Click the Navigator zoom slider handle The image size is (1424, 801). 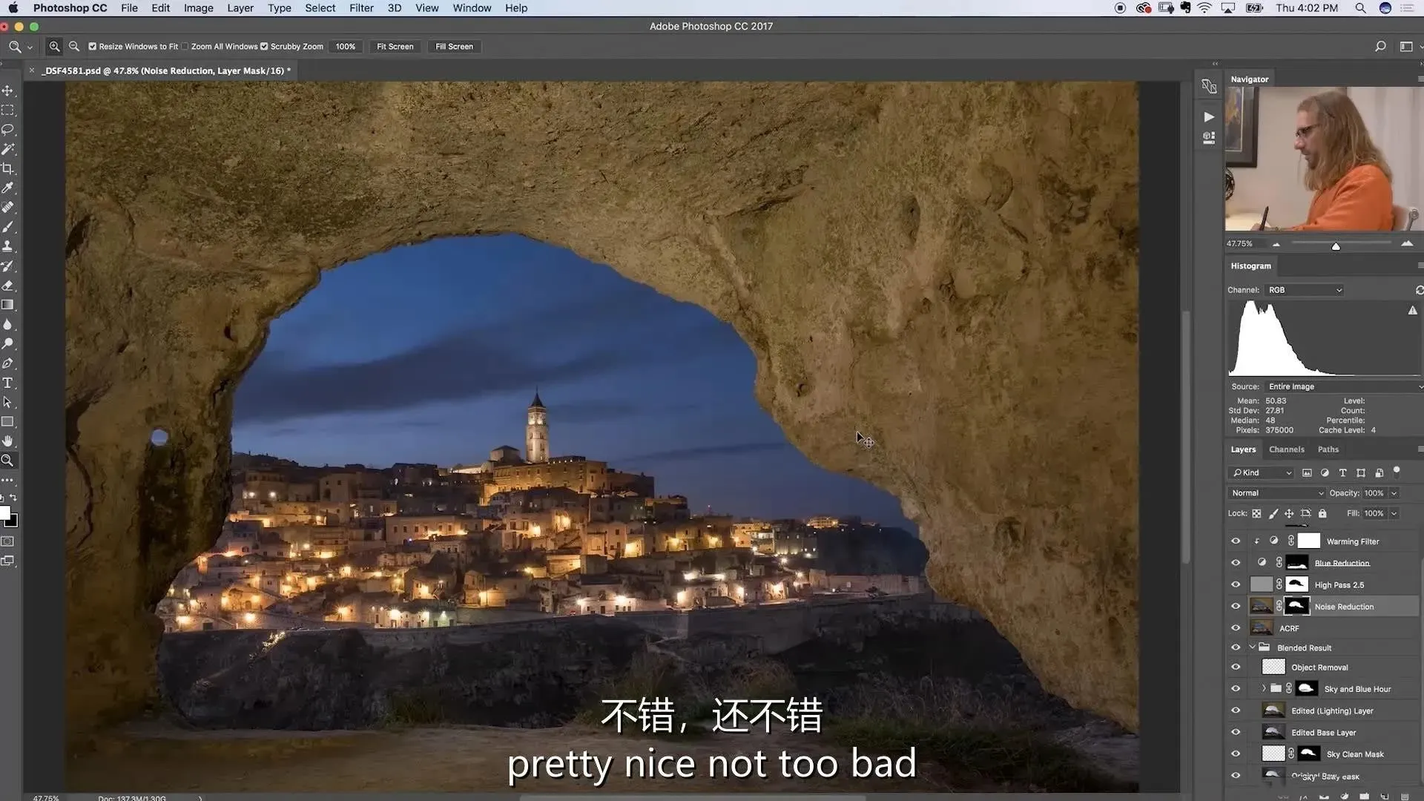(1336, 246)
